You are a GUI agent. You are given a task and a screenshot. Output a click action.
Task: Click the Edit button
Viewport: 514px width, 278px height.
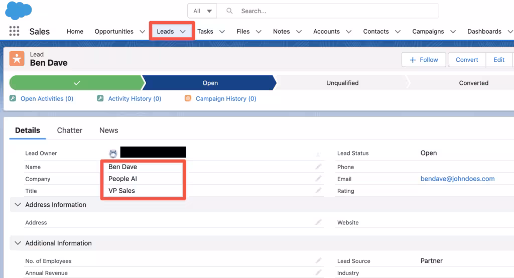coord(499,60)
